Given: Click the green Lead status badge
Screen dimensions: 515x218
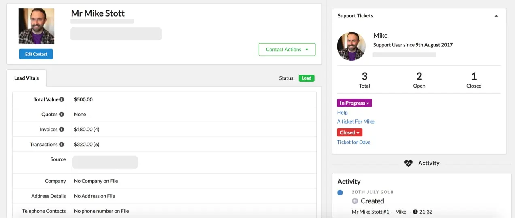Looking at the screenshot, I should click(306, 78).
